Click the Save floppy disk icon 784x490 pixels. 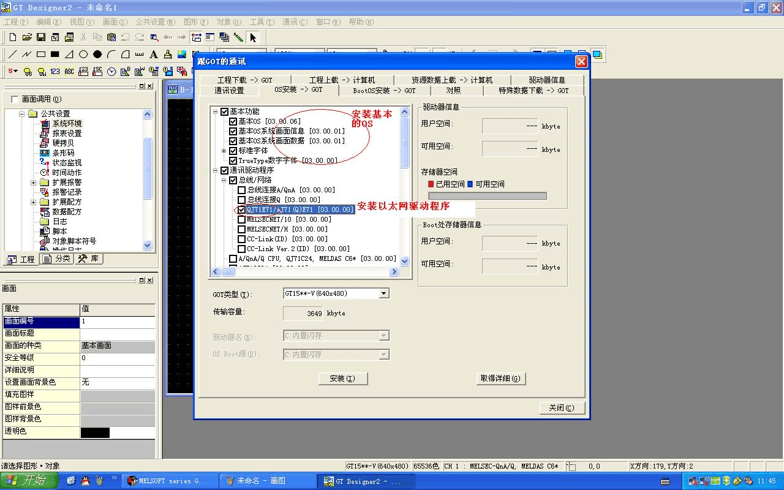coord(41,37)
